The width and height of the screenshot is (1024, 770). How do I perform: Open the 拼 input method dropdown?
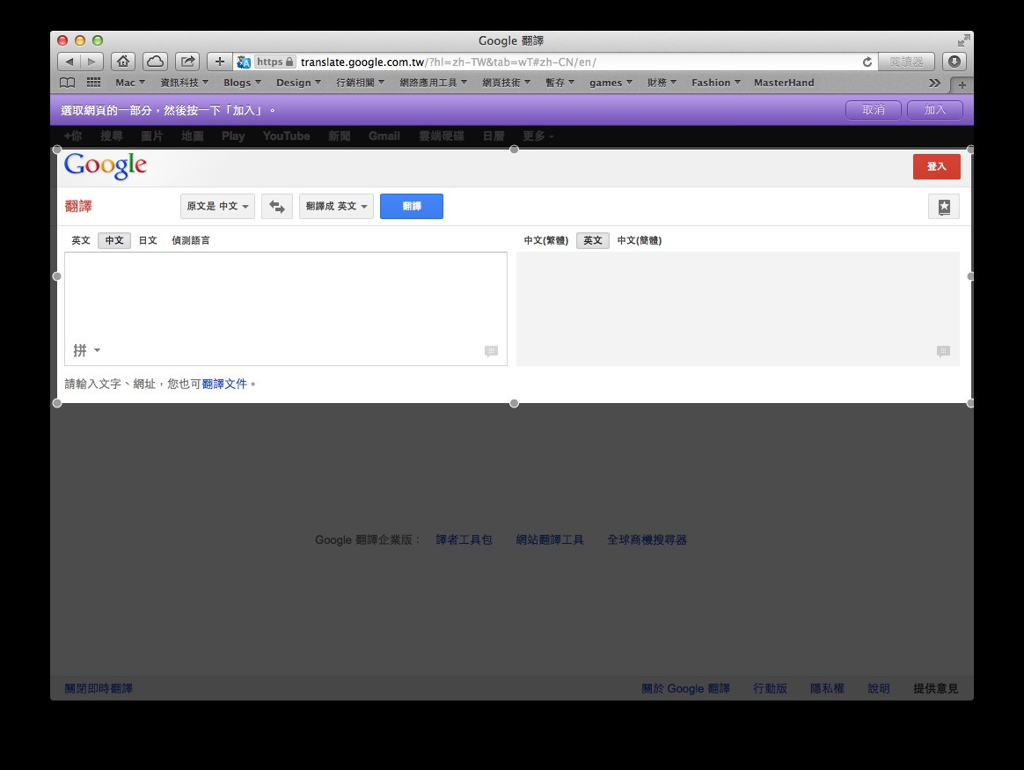click(87, 351)
